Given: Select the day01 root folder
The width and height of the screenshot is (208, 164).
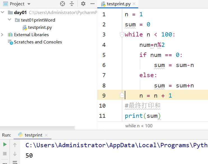Looking at the screenshot, I should pos(20,12).
